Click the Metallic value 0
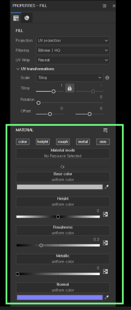Viewport: 131px width, 310px height. click(98, 268)
